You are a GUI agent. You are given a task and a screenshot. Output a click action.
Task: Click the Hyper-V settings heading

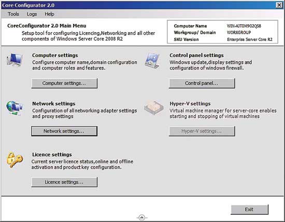[x=190, y=104]
